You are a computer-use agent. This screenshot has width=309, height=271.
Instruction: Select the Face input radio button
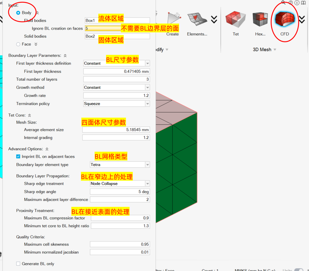tap(18, 44)
